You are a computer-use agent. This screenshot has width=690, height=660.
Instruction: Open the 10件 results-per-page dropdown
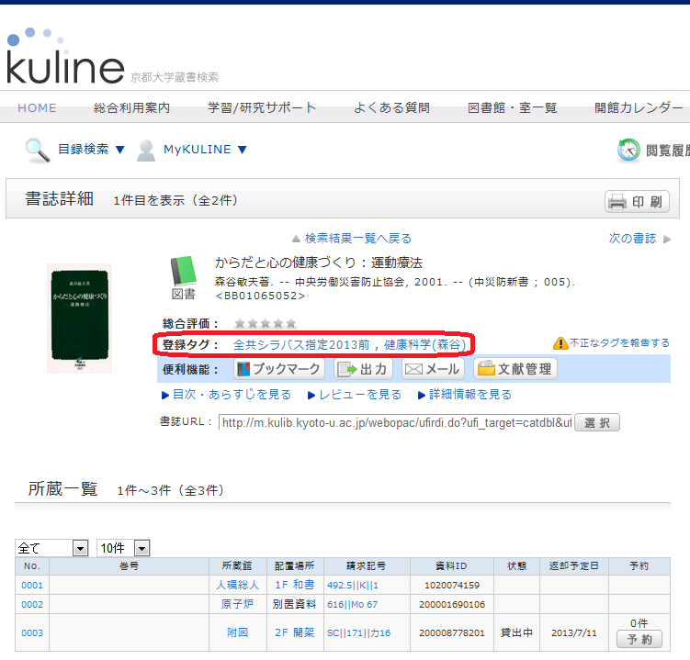click(123, 548)
